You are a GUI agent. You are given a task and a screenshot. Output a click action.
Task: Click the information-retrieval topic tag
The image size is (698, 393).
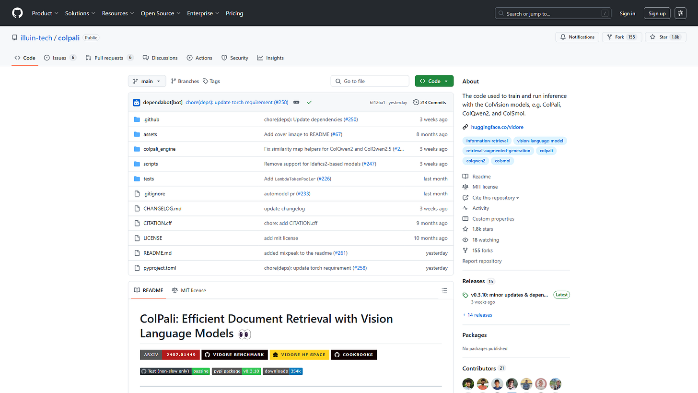pyautogui.click(x=487, y=141)
